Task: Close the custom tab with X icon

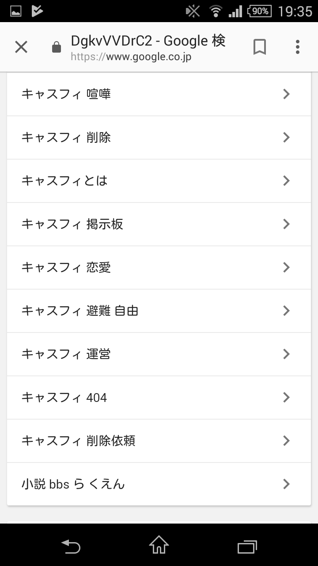Action: point(21,47)
